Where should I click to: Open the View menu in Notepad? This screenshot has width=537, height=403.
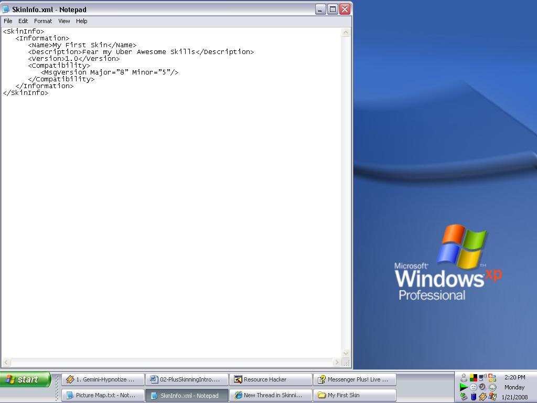[64, 21]
